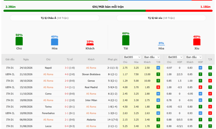The height and width of the screenshot is (129, 216).
Task: Click the T/X red X badge in Torino row
Action: [210, 107]
